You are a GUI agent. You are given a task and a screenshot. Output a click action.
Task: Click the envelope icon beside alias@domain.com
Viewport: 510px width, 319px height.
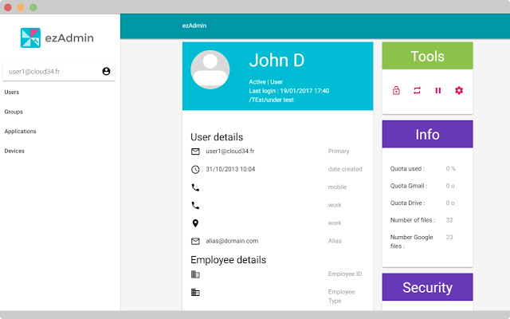pos(195,241)
